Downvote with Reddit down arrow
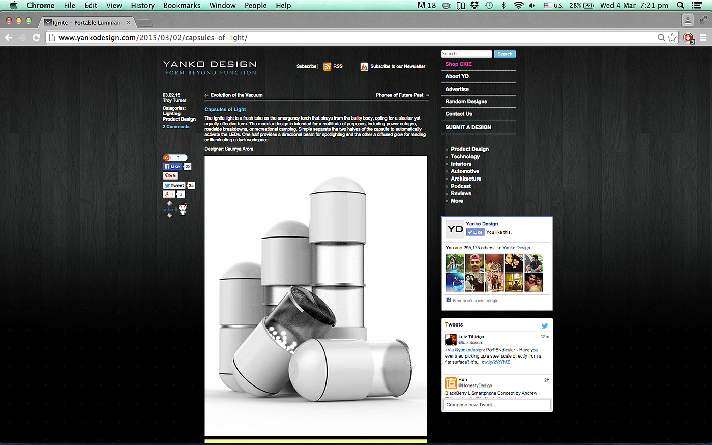 click(169, 215)
